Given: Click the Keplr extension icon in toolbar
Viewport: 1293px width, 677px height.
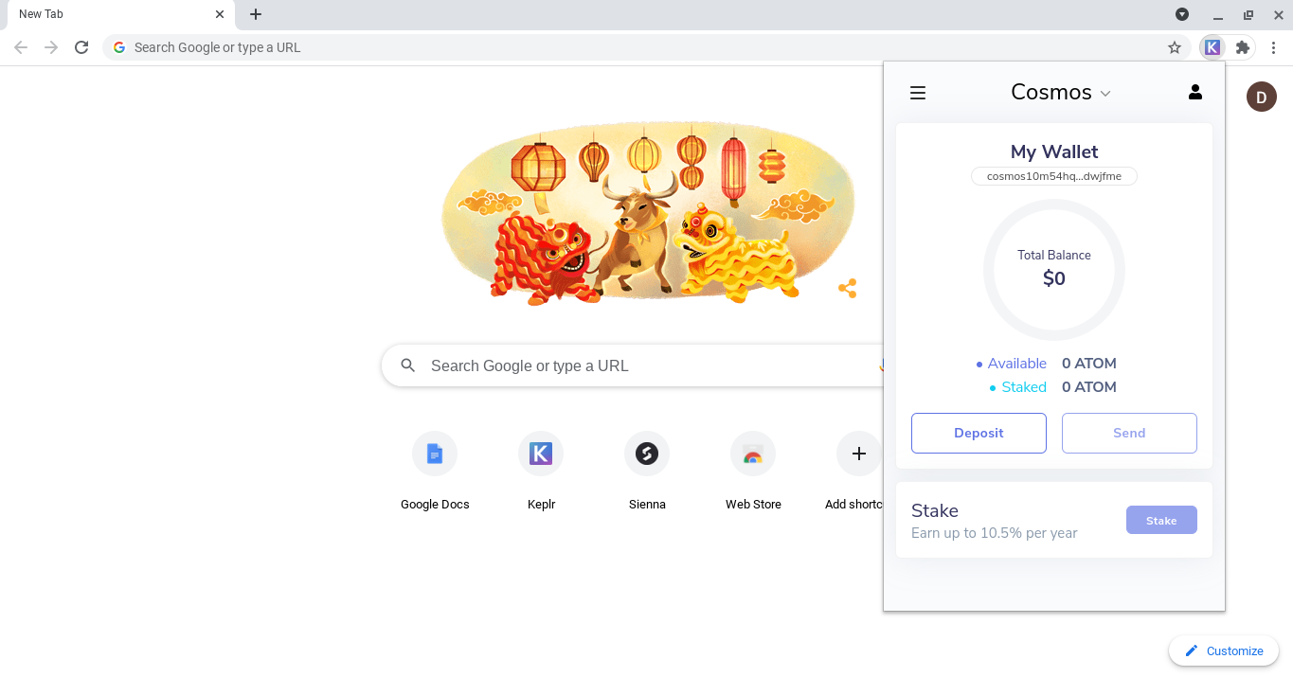Looking at the screenshot, I should 1212,47.
